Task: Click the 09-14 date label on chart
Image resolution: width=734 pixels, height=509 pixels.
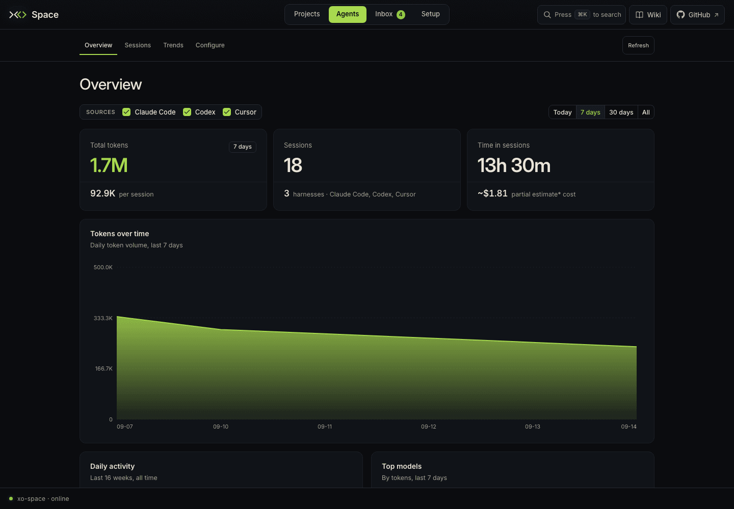Action: click(628, 427)
